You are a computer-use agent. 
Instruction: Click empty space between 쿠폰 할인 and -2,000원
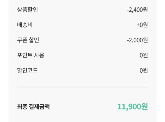(82, 40)
